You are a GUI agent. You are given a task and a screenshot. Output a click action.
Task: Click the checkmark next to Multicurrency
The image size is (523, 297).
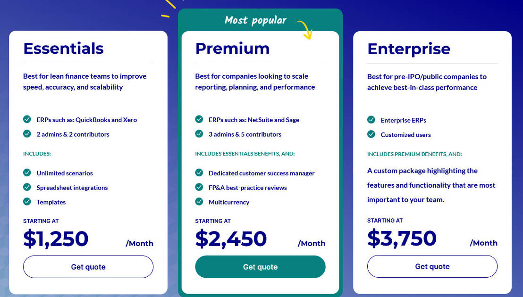[x=199, y=202]
